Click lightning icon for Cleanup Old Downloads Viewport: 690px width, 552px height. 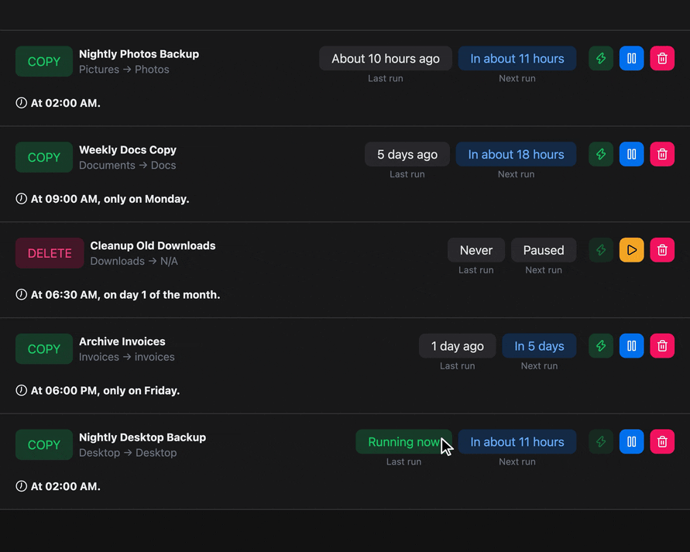click(601, 250)
